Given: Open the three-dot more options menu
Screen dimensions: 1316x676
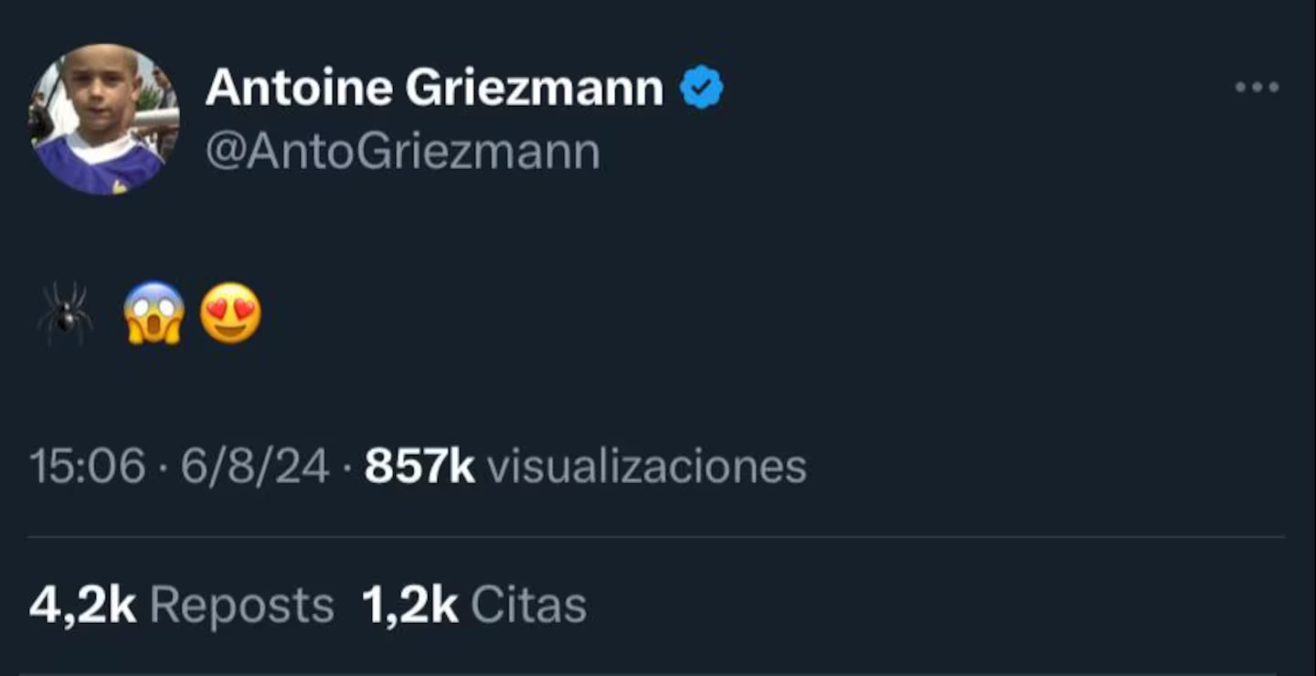Looking at the screenshot, I should (1257, 88).
